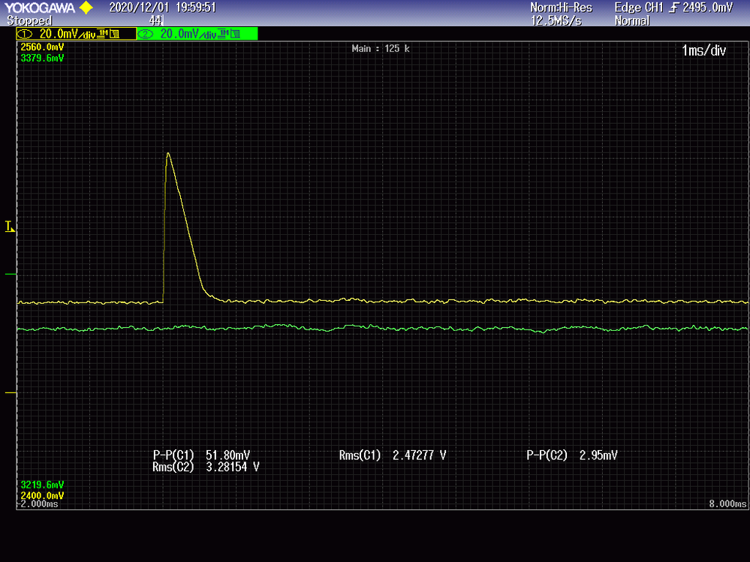This screenshot has height=562, width=750.
Task: Click the 51.80mV measurement value
Action: pos(227,455)
